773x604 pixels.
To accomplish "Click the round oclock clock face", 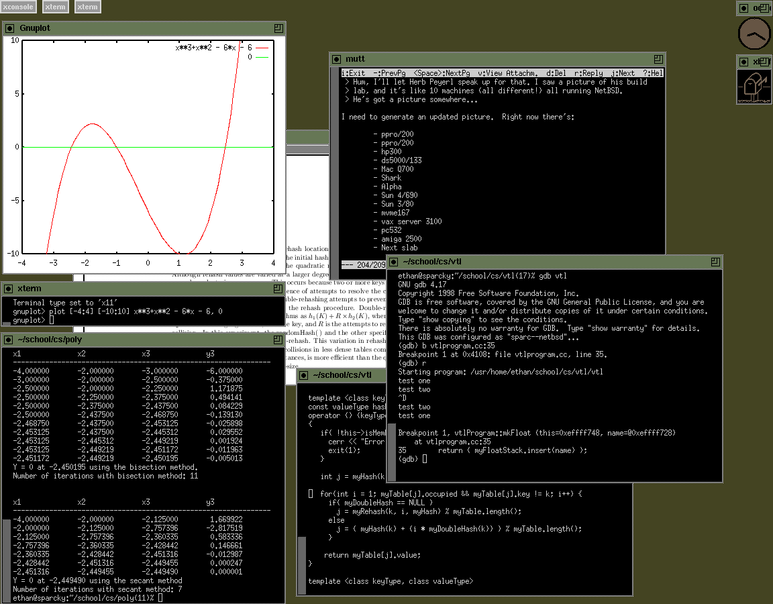I will [x=754, y=34].
